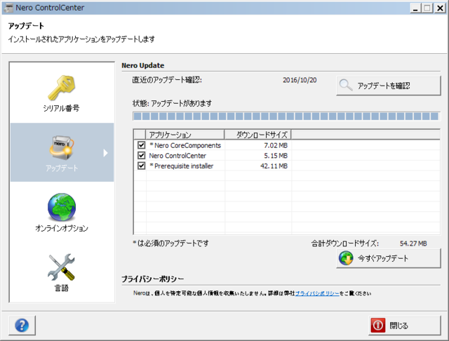Sort by ダウンロードサイズ column header
This screenshot has width=449, height=341.
(257, 135)
